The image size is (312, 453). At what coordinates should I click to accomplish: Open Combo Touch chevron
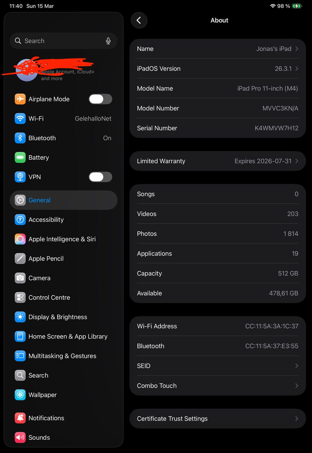point(297,386)
